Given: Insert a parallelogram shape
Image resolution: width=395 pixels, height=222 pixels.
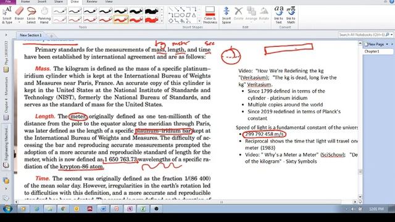Looking at the screenshot, I should pos(188,15).
